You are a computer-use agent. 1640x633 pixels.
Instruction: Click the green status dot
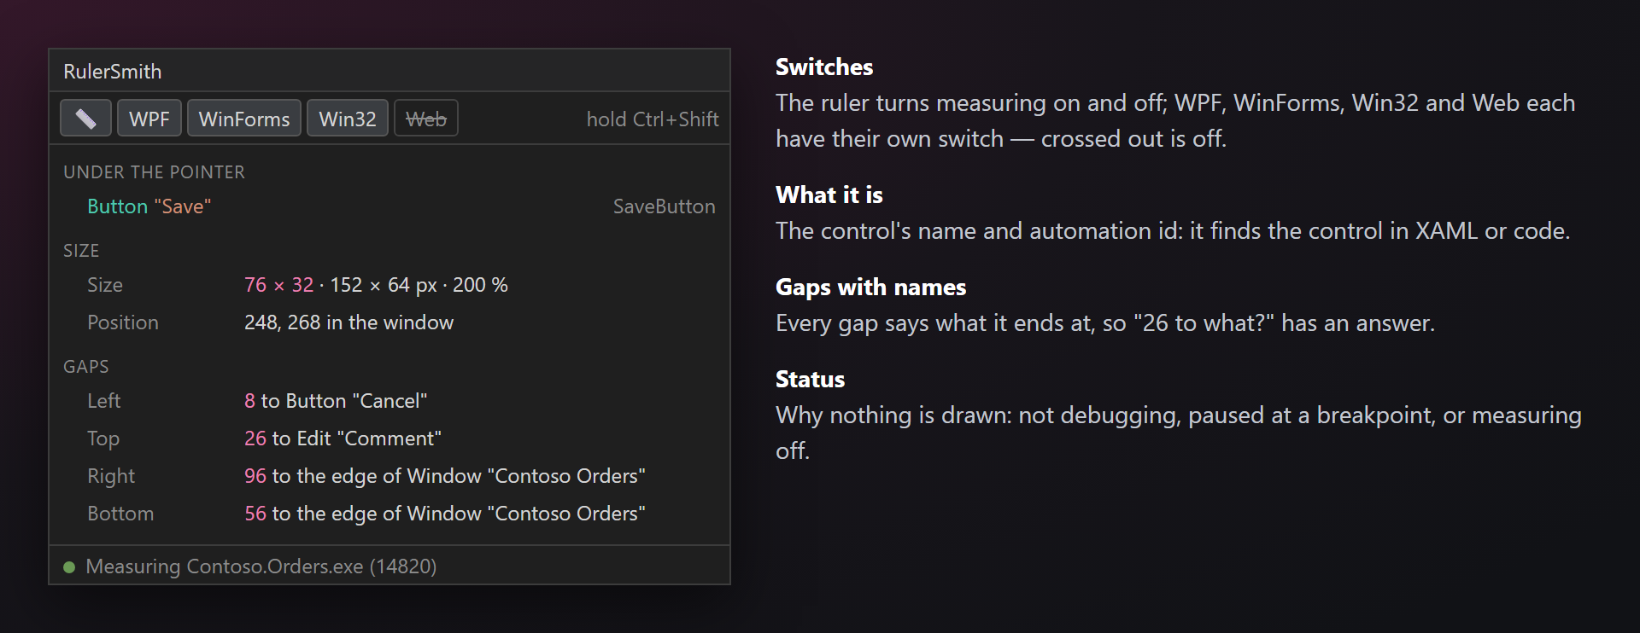pos(69,567)
